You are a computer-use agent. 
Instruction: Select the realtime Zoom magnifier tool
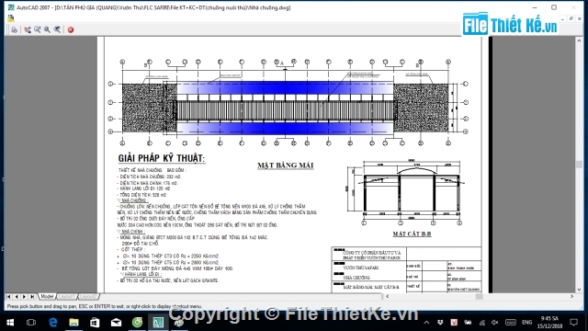click(x=37, y=29)
